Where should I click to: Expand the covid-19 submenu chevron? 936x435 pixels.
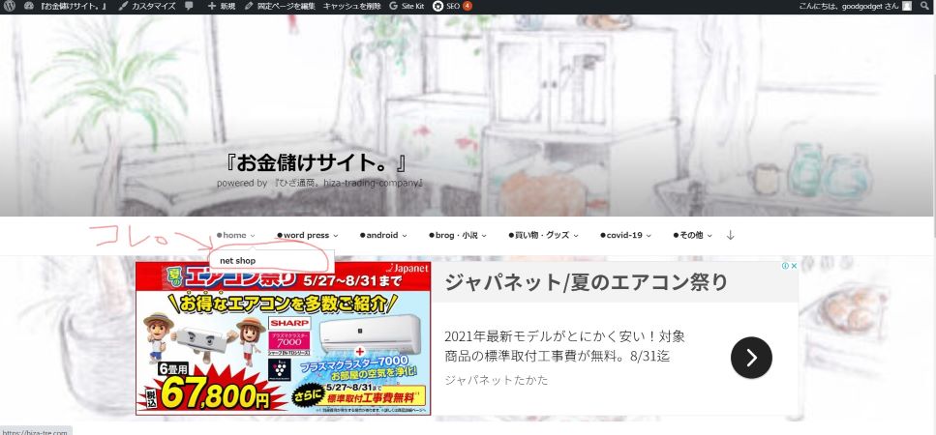tap(649, 236)
